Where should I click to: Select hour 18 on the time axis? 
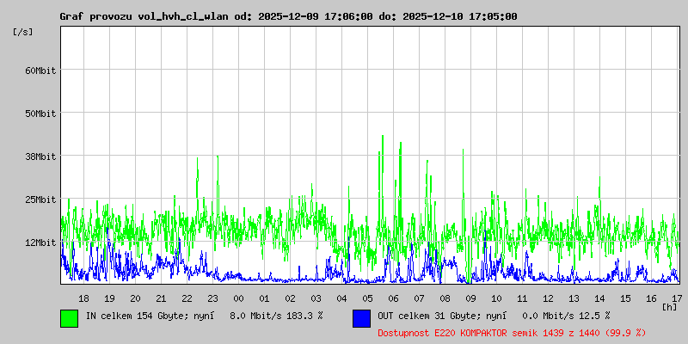(x=83, y=298)
